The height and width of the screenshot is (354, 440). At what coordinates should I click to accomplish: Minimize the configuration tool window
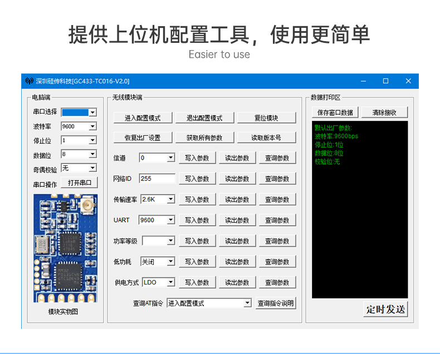(x=363, y=81)
